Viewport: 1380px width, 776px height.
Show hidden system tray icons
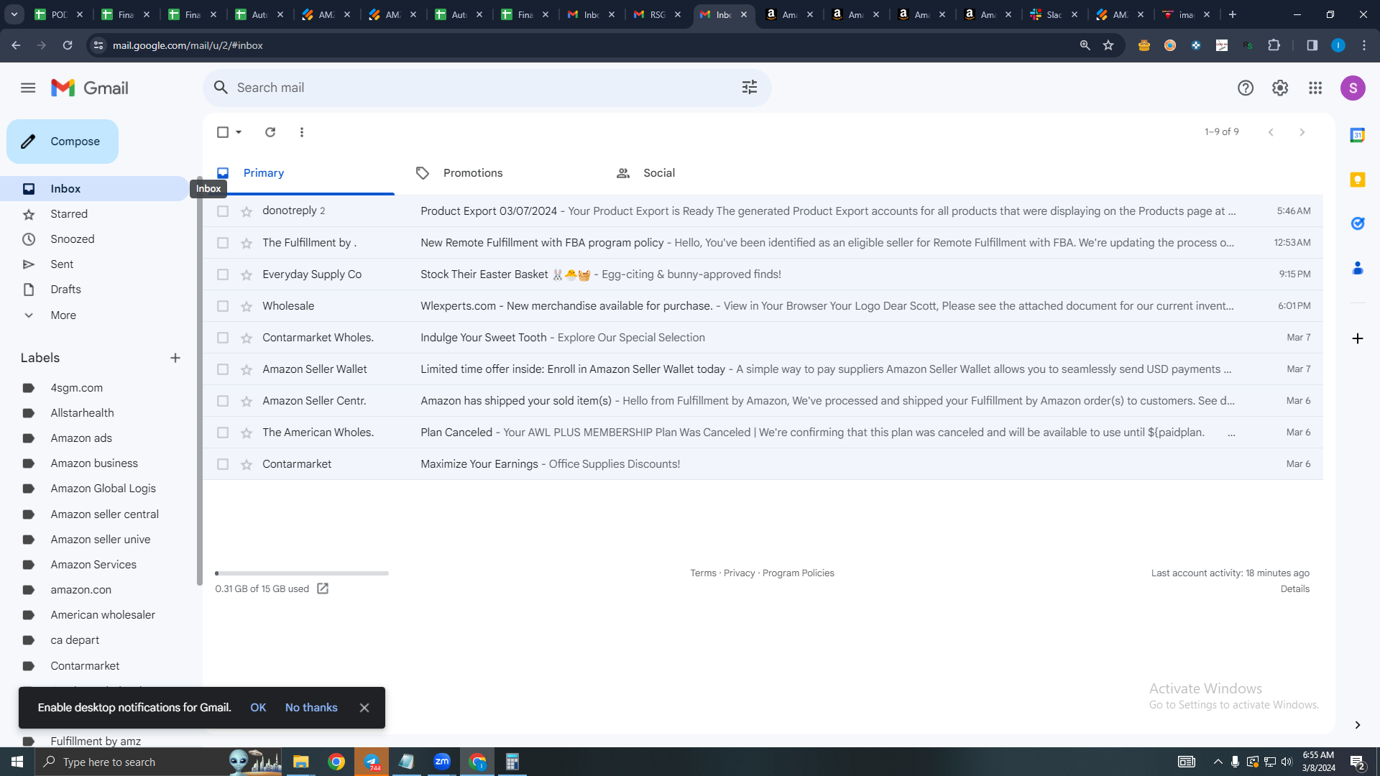[1218, 762]
